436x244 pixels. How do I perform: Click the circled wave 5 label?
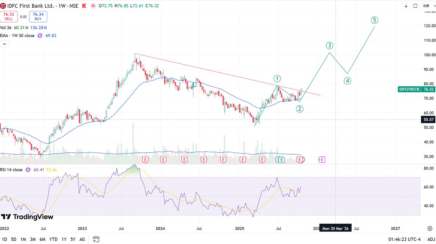[375, 20]
